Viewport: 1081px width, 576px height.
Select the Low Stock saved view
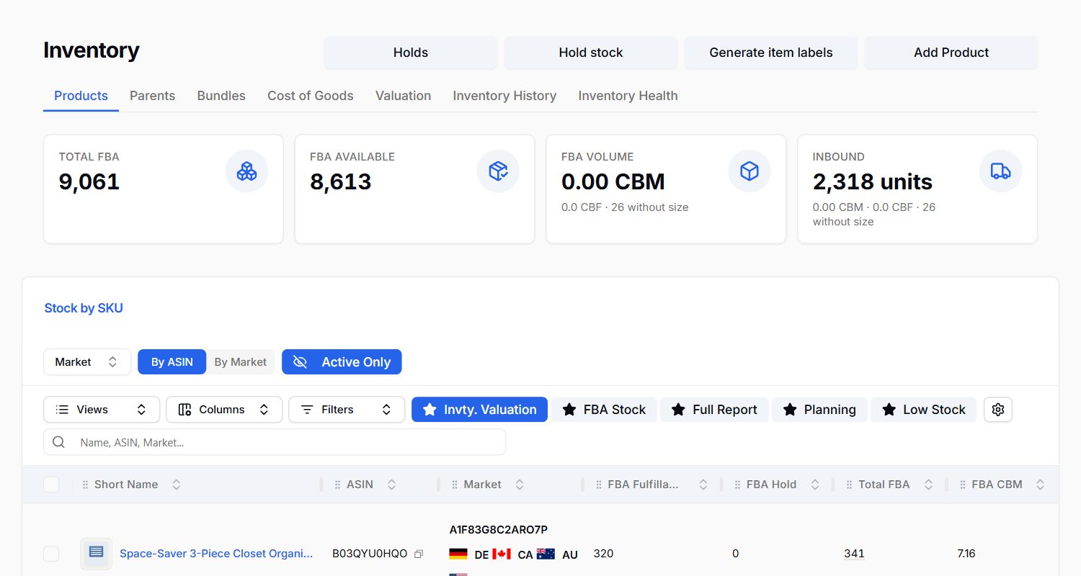pyautogui.click(x=924, y=410)
